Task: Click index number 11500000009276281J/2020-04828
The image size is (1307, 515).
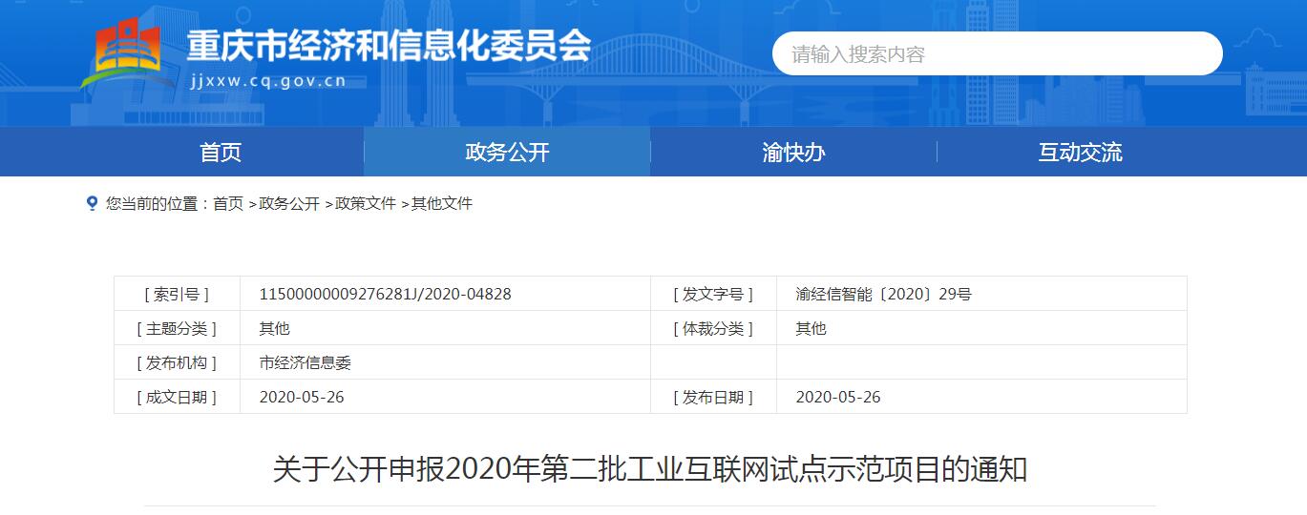Action: (x=385, y=295)
